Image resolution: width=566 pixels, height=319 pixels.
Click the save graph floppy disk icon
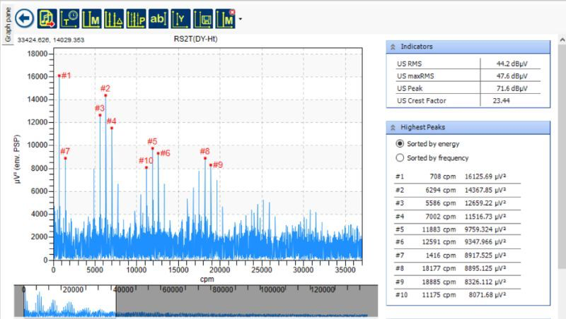pos(203,19)
